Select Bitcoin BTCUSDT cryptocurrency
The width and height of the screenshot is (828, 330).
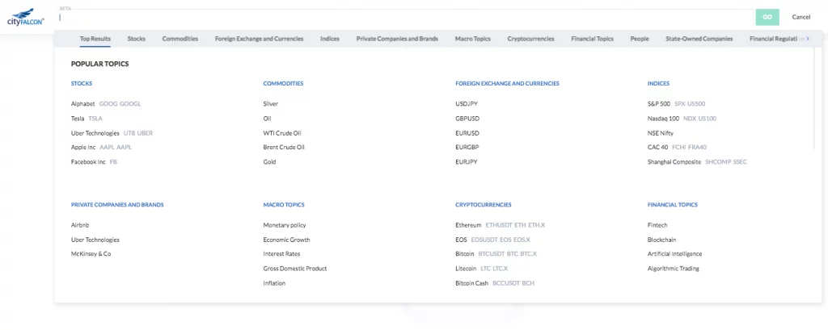point(496,253)
